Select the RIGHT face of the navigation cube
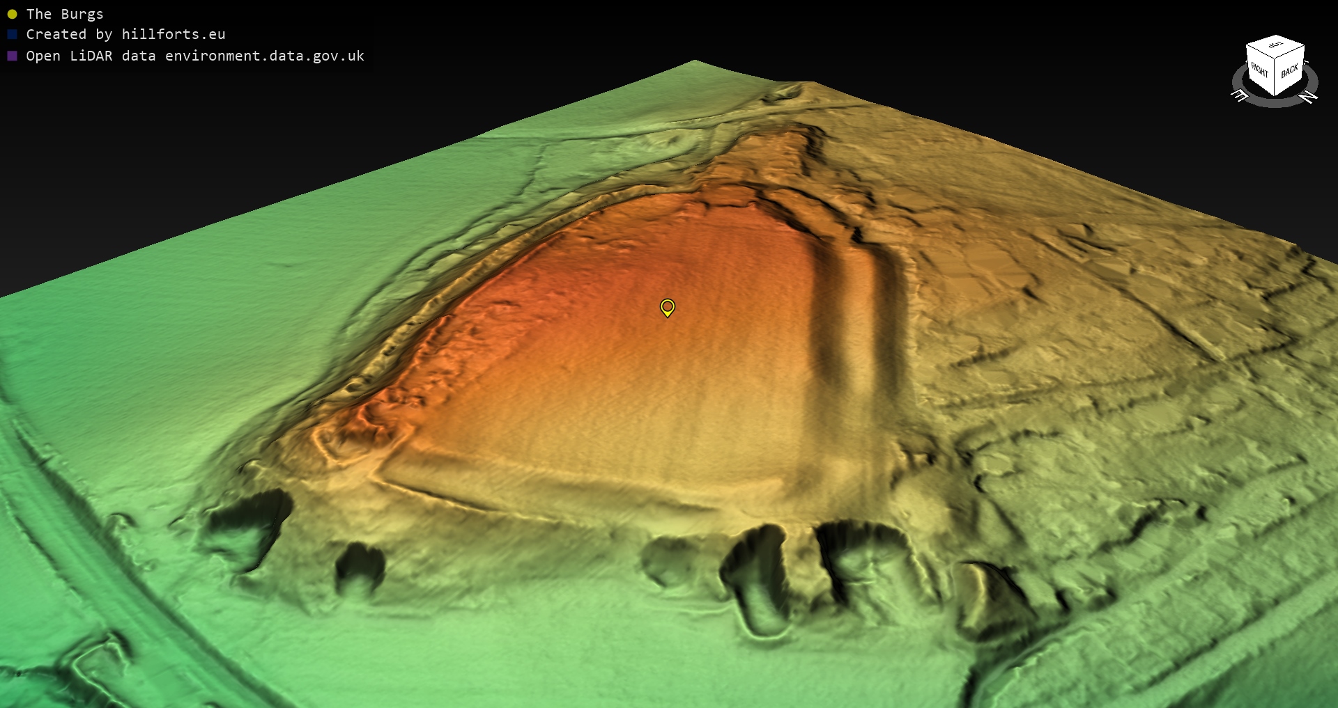The height and width of the screenshot is (708, 1338). (x=1260, y=71)
